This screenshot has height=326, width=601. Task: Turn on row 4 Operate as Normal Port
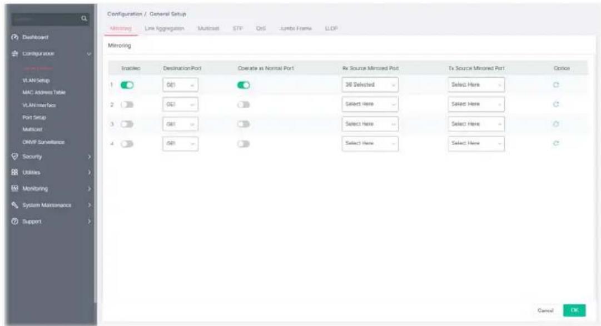(244, 144)
